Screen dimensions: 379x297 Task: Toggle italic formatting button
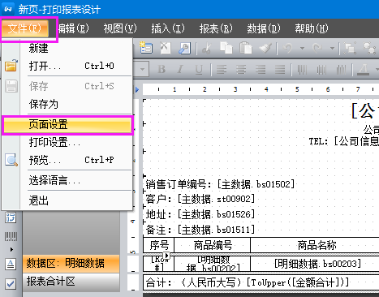click(x=180, y=70)
